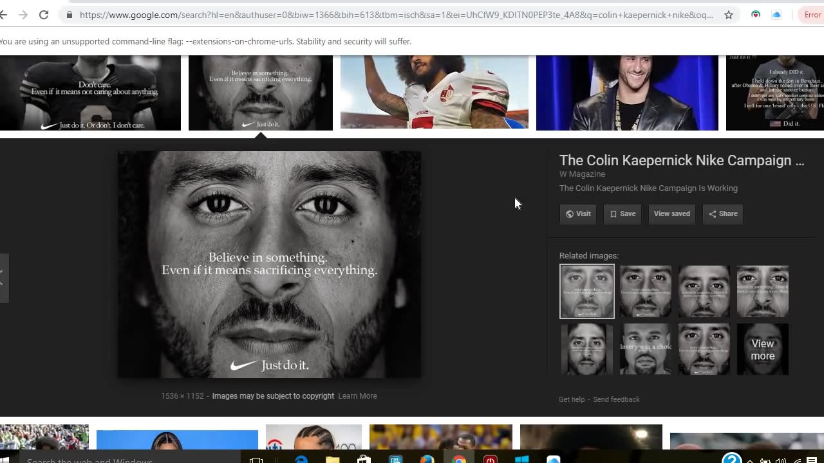Open the View saved button
This screenshot has height=463, width=824.
tap(671, 214)
